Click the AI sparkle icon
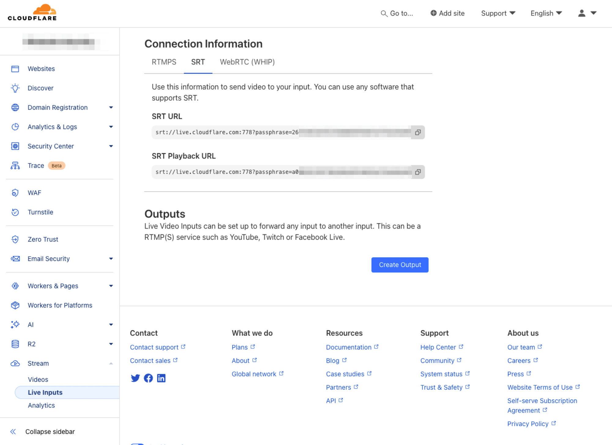612x445 pixels. (x=15, y=325)
